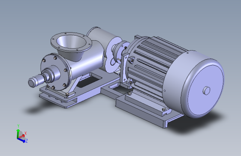
Task: Select the small center boss on motor end cap
Action: (207, 90)
